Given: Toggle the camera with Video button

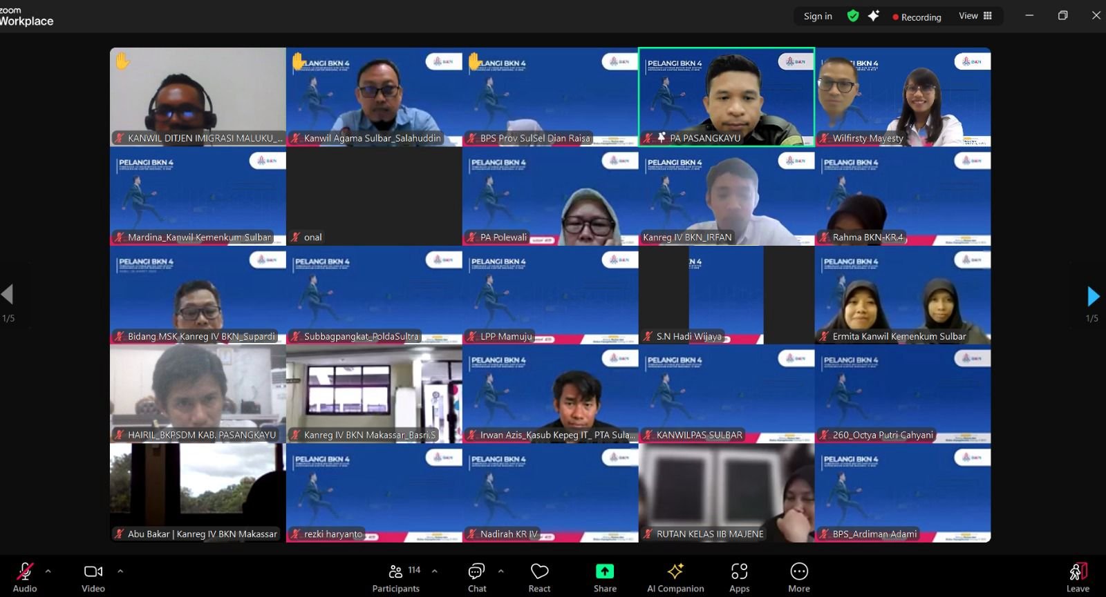Looking at the screenshot, I should point(93,578).
